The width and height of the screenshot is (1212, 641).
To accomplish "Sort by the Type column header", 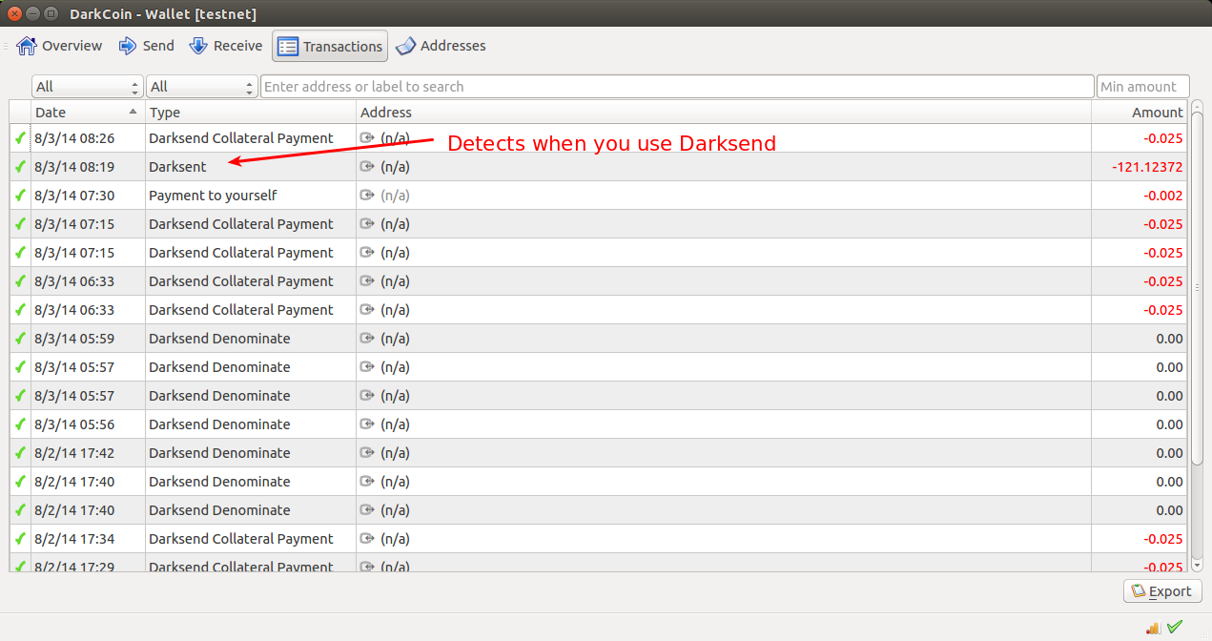I will pyautogui.click(x=251, y=113).
